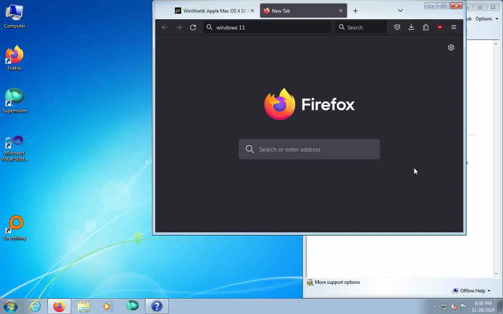Click the address bar containing windows 11
This screenshot has width=503, height=314.
pos(267,27)
